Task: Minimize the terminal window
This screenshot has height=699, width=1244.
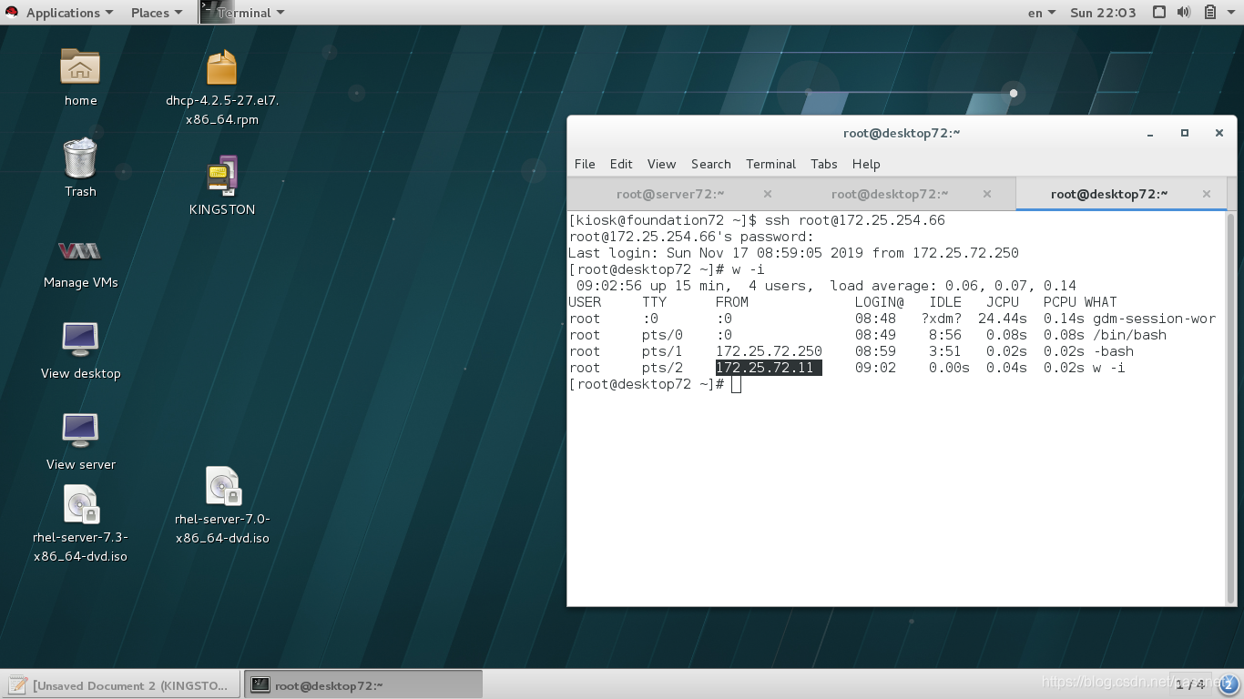Action: (1150, 133)
